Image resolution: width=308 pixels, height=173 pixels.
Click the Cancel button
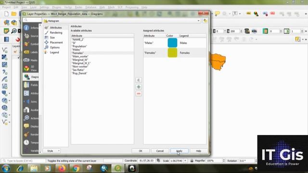point(160,151)
